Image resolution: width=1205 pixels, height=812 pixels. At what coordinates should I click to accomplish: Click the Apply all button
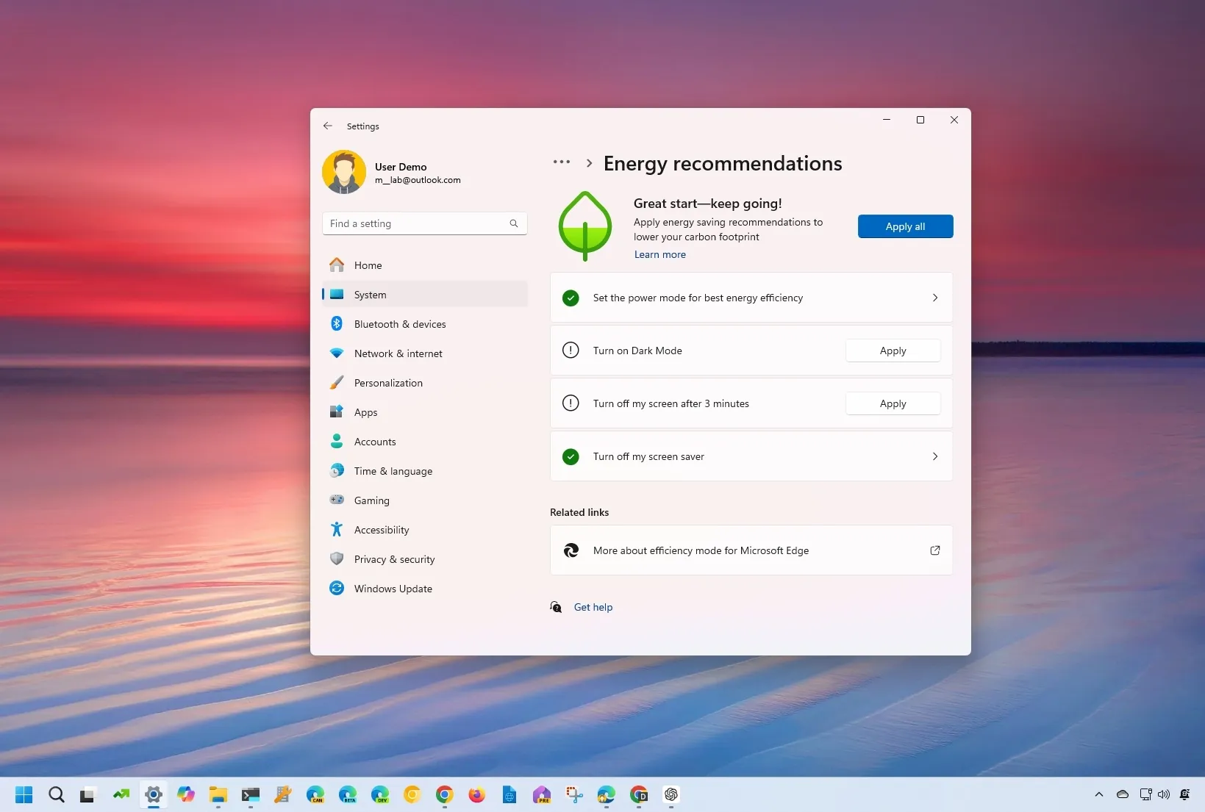(x=904, y=226)
